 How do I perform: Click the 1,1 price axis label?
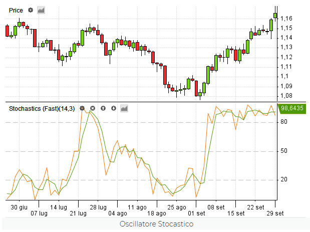(x=284, y=76)
